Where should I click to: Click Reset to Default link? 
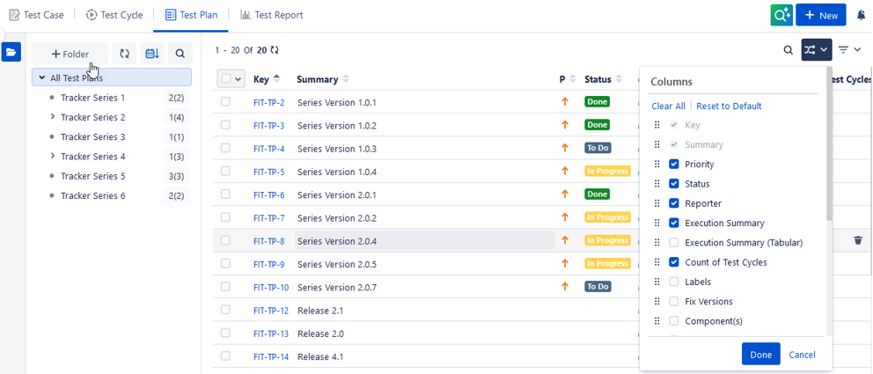coord(729,106)
